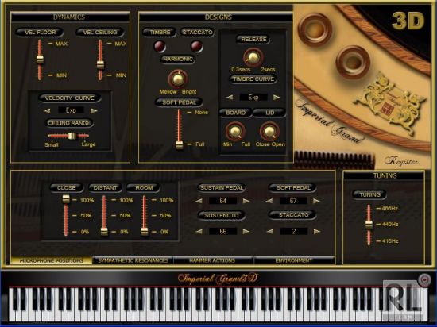The image size is (437, 327).
Task: Click the Release label button
Action: (x=253, y=39)
